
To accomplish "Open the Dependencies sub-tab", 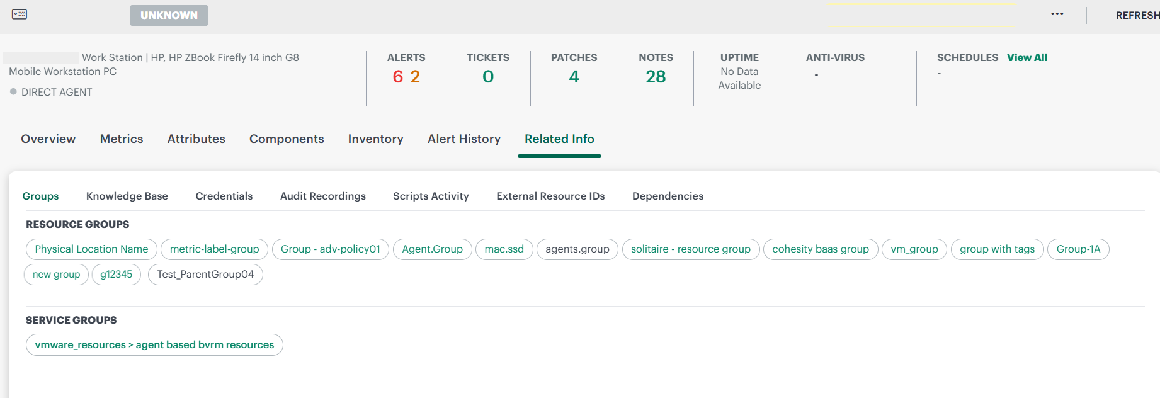I will 668,196.
